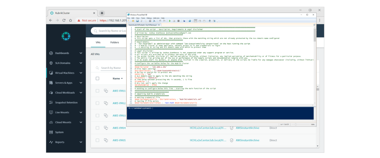
Task: Tick checkbox for AWS-VM01 row
Action: pos(98,91)
